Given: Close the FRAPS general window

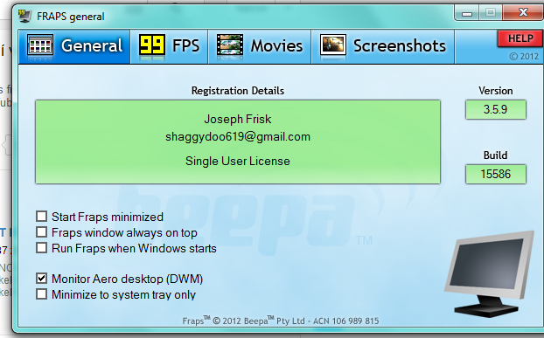Looking at the screenshot, I should (523, 13).
